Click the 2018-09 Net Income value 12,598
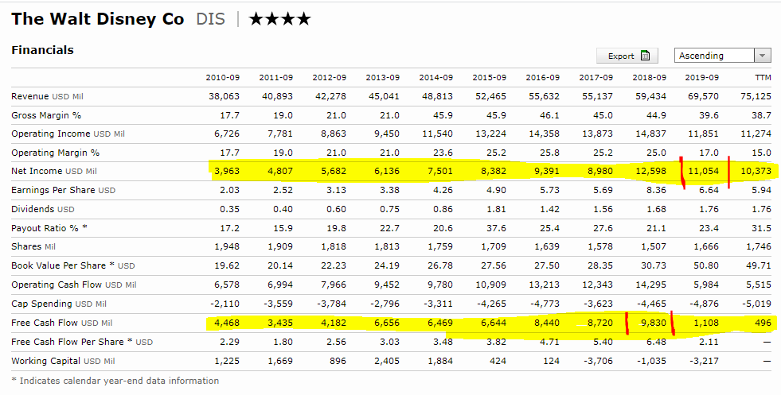 (x=649, y=172)
